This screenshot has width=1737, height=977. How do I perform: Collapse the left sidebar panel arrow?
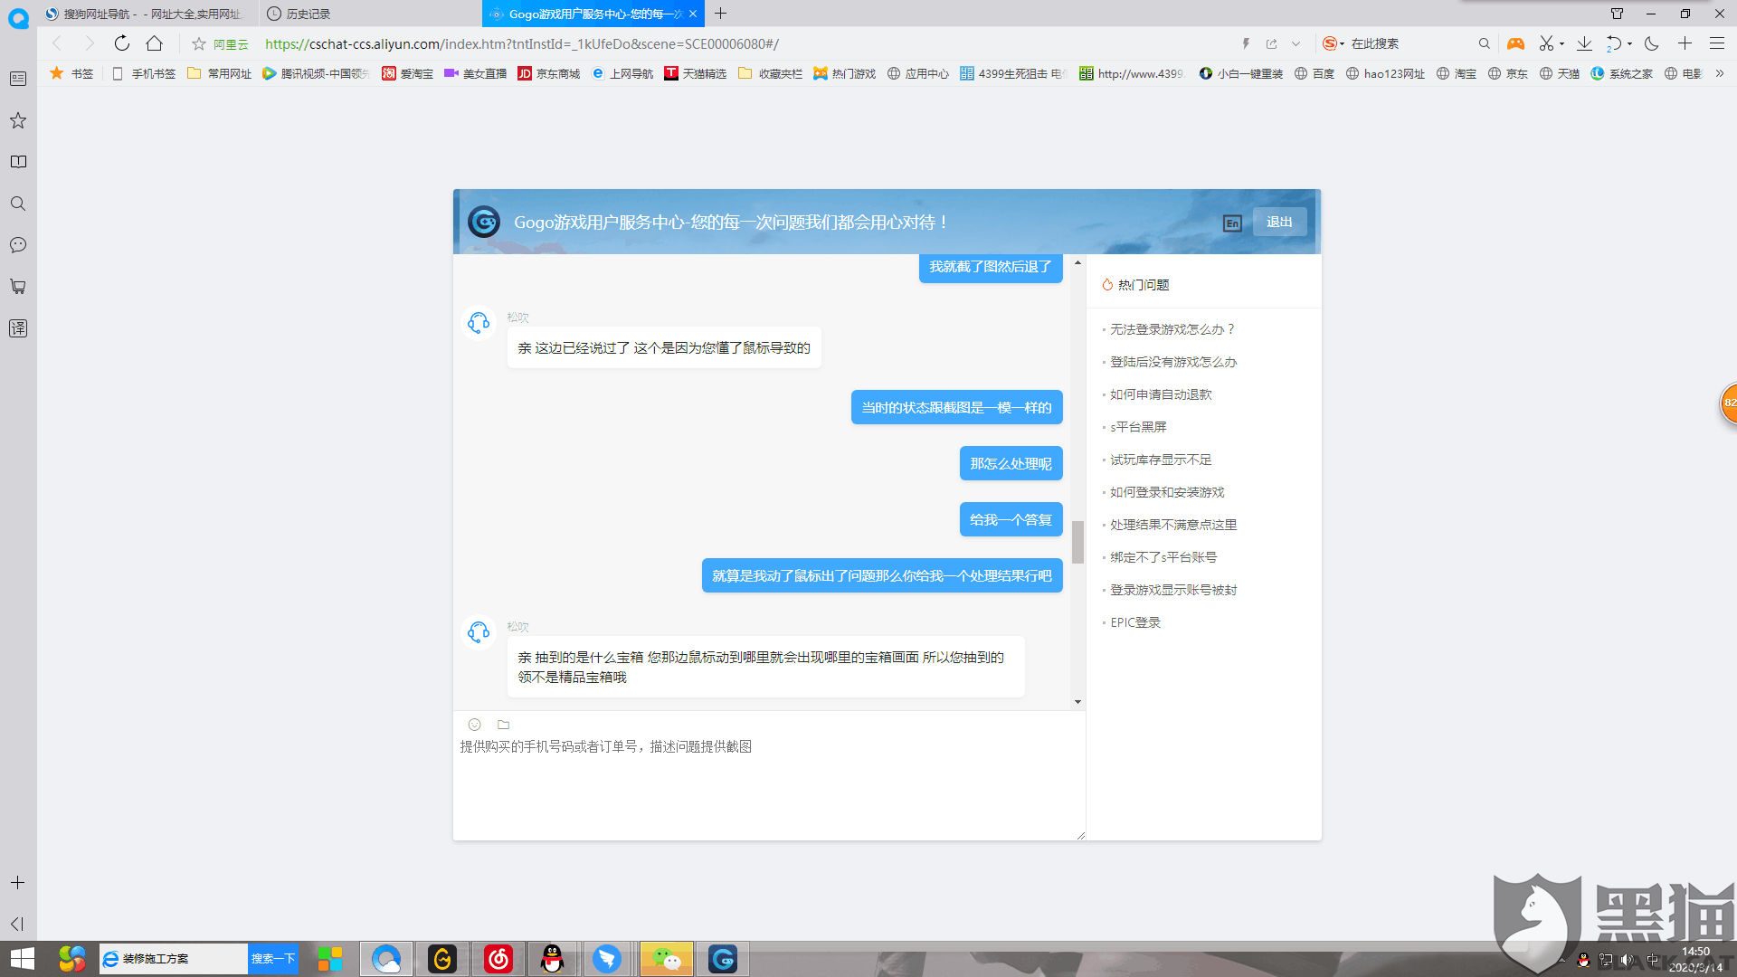coord(17,924)
